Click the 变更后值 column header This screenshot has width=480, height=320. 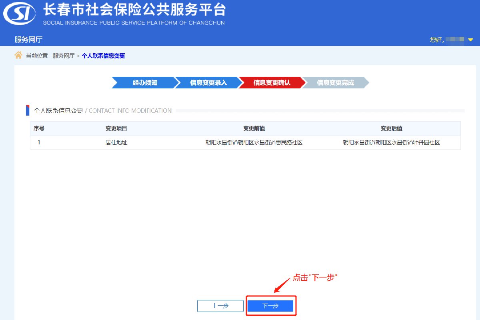(391, 128)
